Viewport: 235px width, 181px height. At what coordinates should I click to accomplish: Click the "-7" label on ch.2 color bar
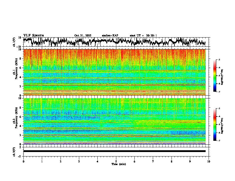coord(219,140)
